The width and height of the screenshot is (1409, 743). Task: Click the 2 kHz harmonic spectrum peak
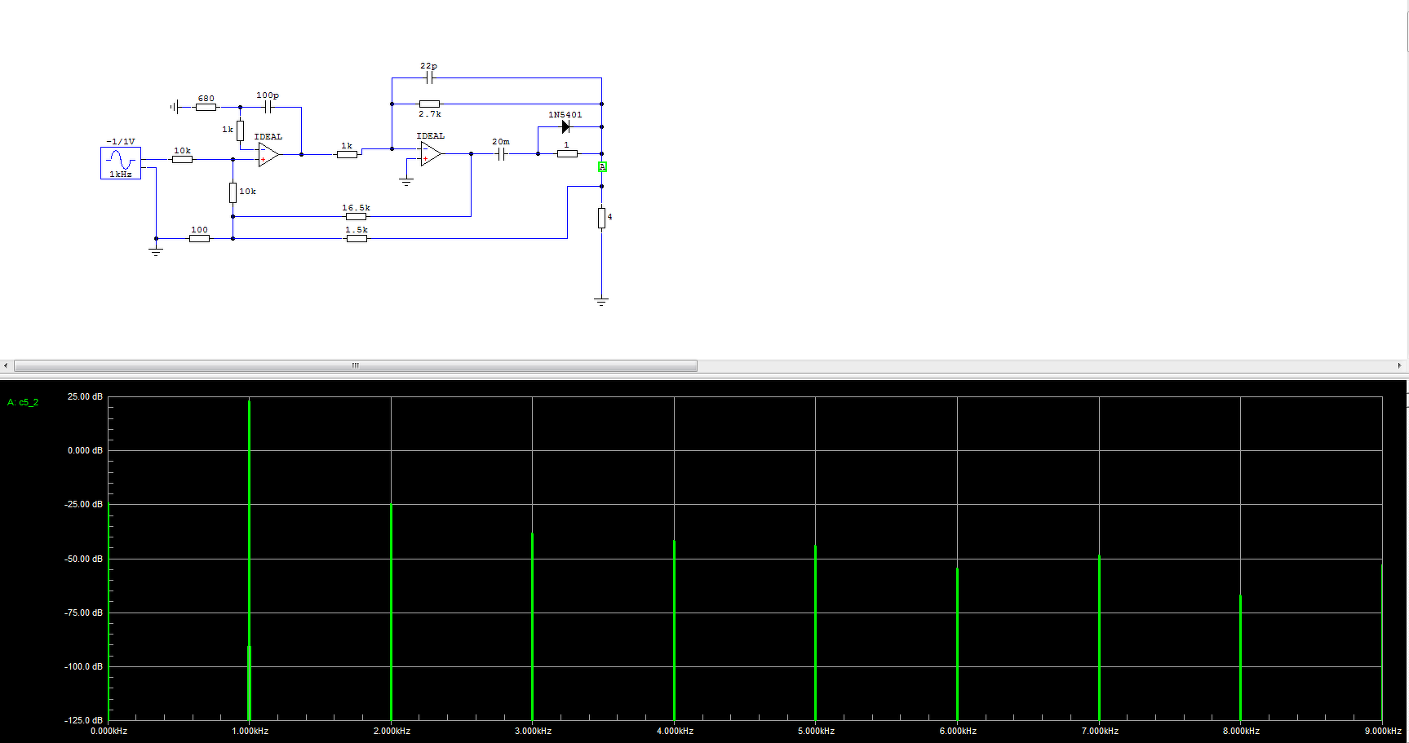[391, 612]
